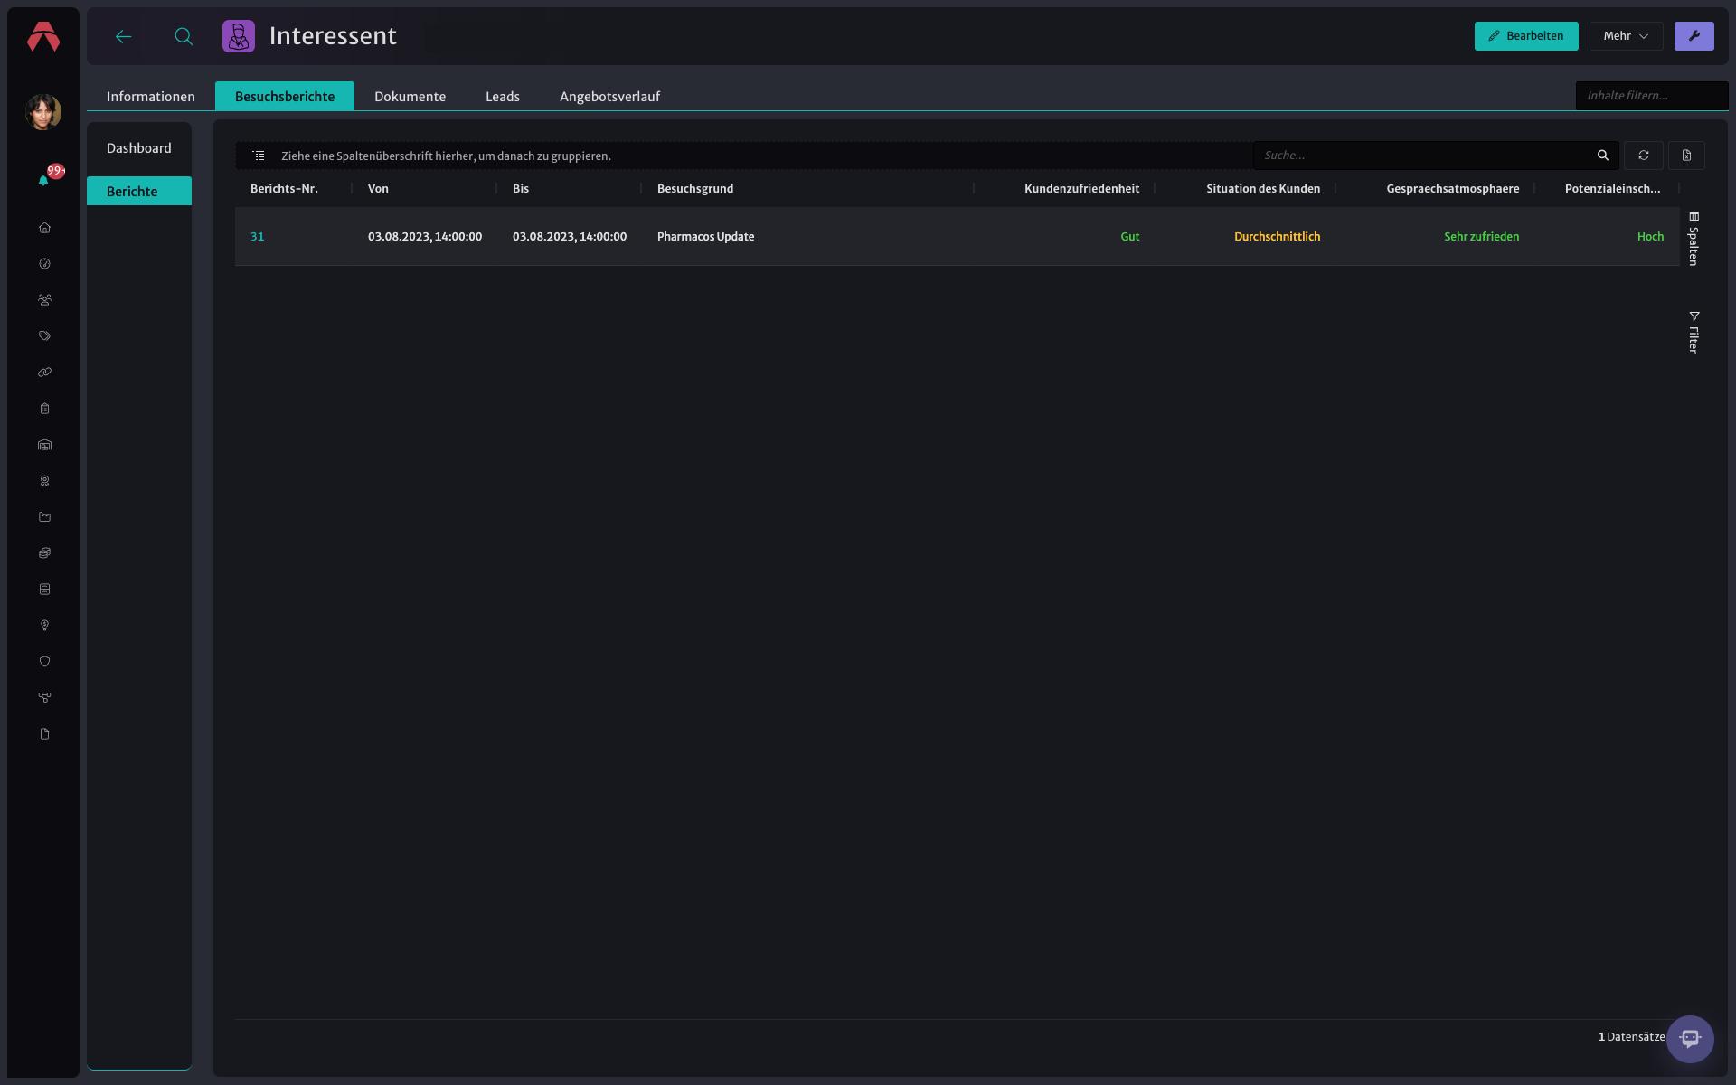The image size is (1736, 1085).
Task: Expand the Mehr dropdown
Action: coord(1626,36)
